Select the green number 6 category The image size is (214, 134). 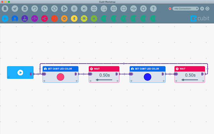[x=153, y=18]
